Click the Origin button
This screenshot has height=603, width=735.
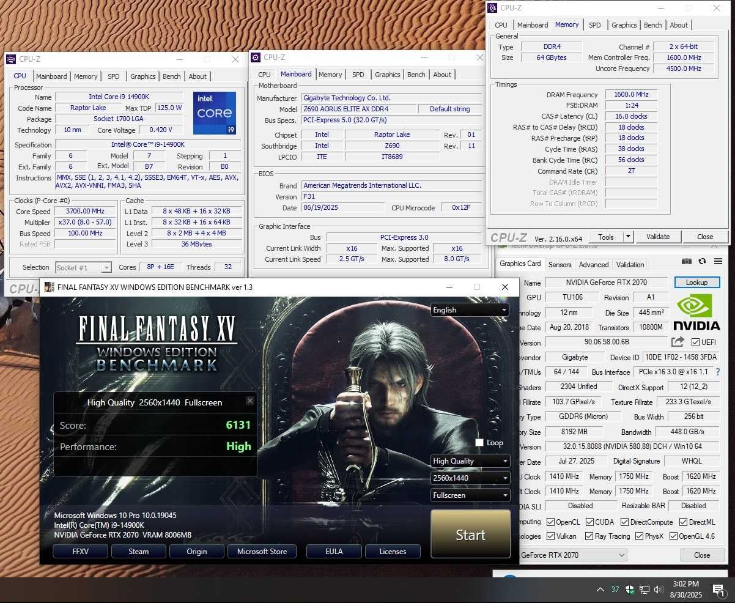197,551
